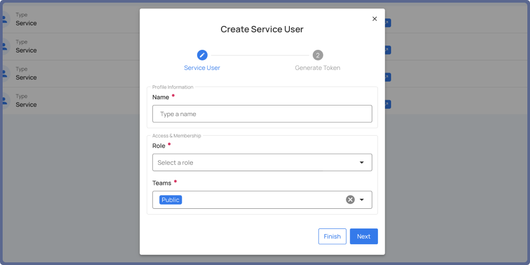530x265 pixels.
Task: Switch to the Generate Token step label
Action: [x=317, y=68]
